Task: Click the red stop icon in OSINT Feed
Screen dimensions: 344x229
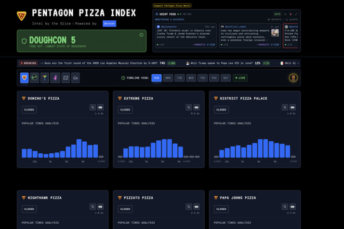Action: point(291,14)
